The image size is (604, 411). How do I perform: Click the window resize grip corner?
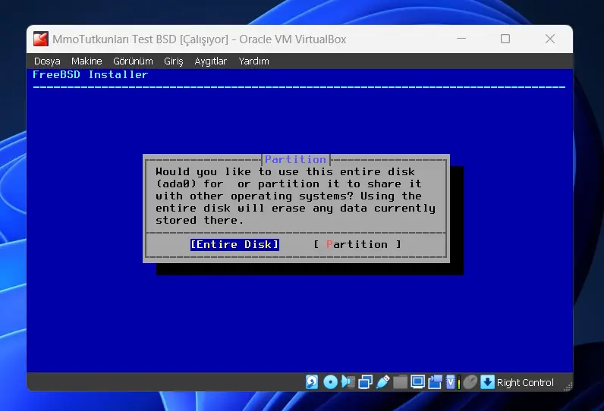click(x=568, y=387)
